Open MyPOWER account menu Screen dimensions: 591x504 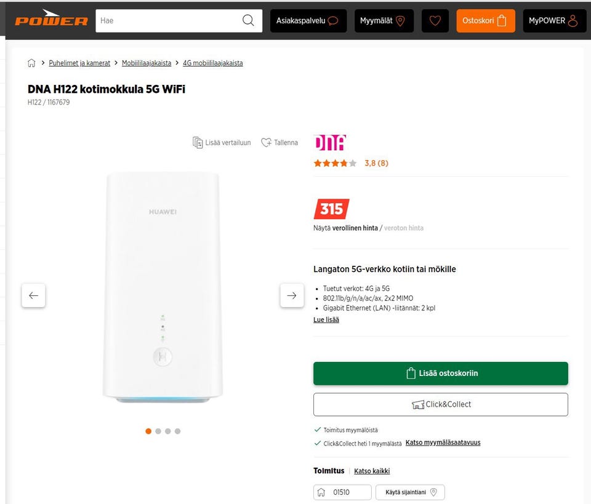pyautogui.click(x=553, y=20)
